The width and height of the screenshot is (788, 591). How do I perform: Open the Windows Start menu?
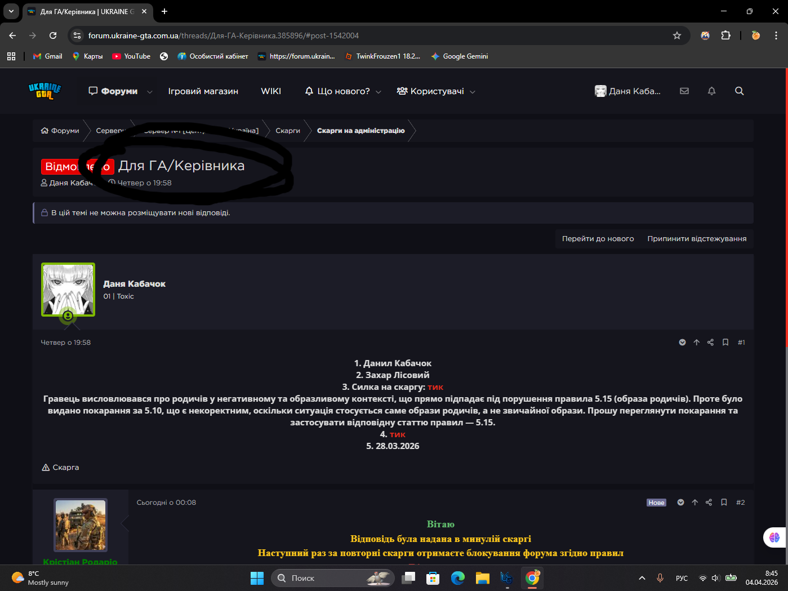tap(257, 578)
